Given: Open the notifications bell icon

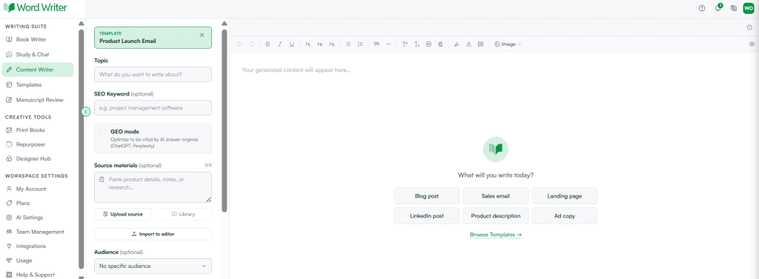Looking at the screenshot, I should tap(717, 8).
